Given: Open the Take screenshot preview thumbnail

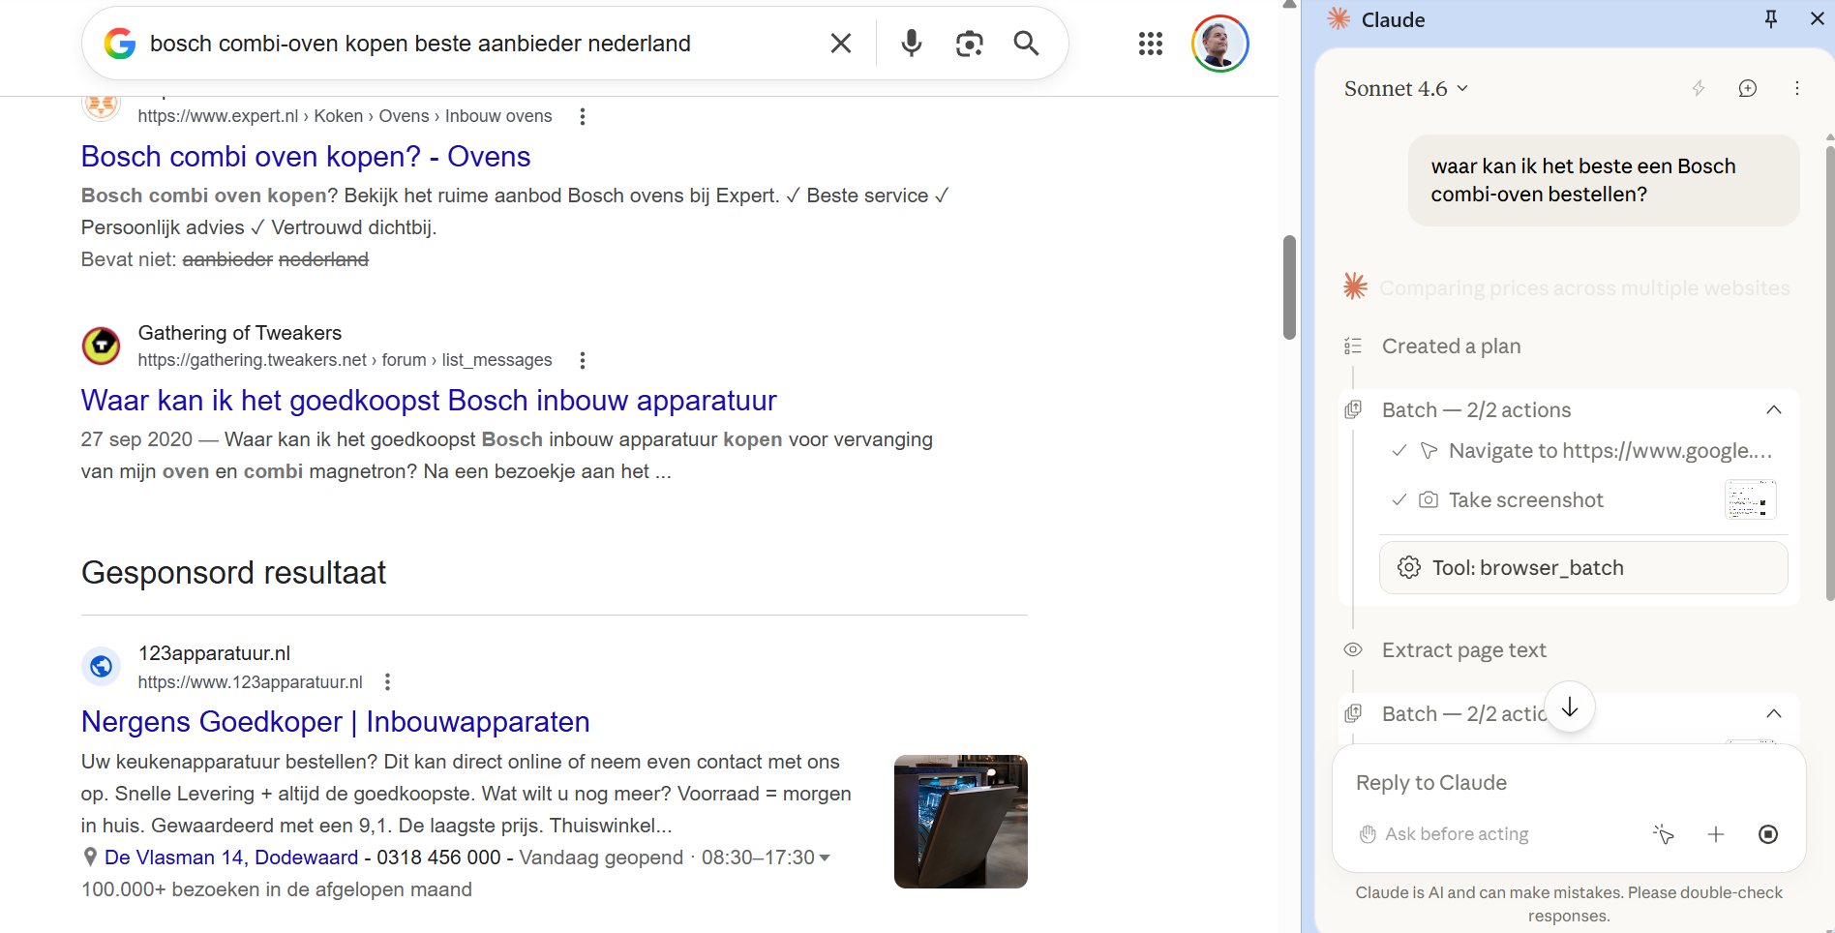Looking at the screenshot, I should point(1750,499).
